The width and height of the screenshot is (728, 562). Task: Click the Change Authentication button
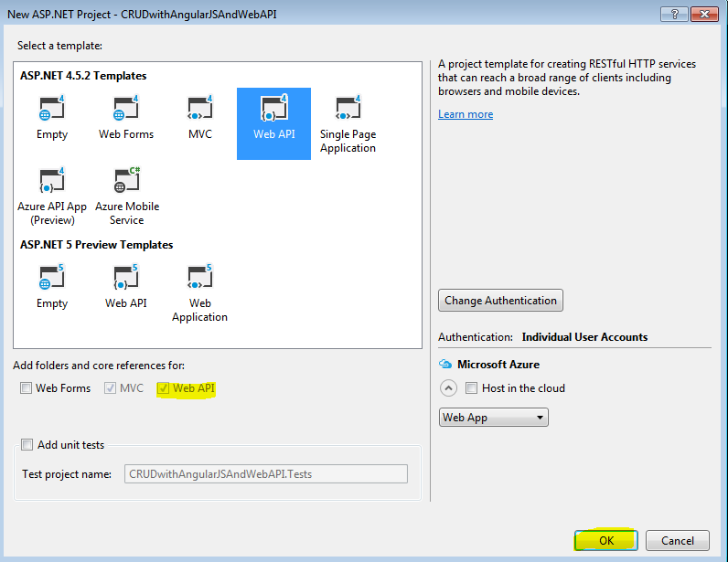point(500,301)
